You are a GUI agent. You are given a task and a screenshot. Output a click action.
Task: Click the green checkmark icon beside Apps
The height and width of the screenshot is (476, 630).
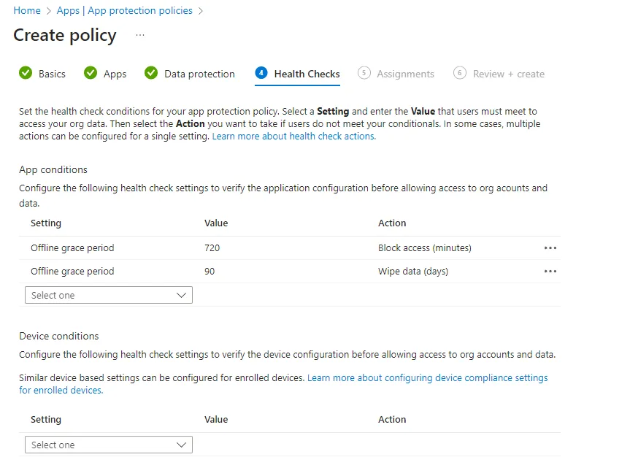pyautogui.click(x=91, y=73)
